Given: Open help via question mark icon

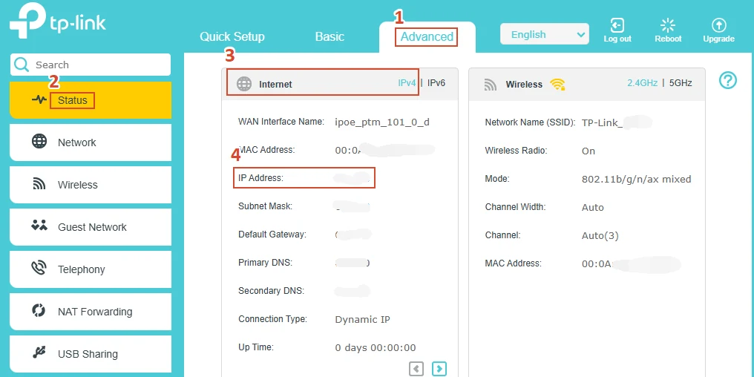Looking at the screenshot, I should coord(728,80).
